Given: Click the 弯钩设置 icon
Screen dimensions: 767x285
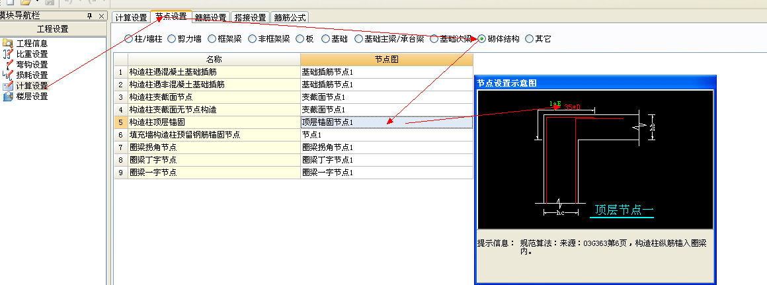Looking at the screenshot, I should pos(8,65).
